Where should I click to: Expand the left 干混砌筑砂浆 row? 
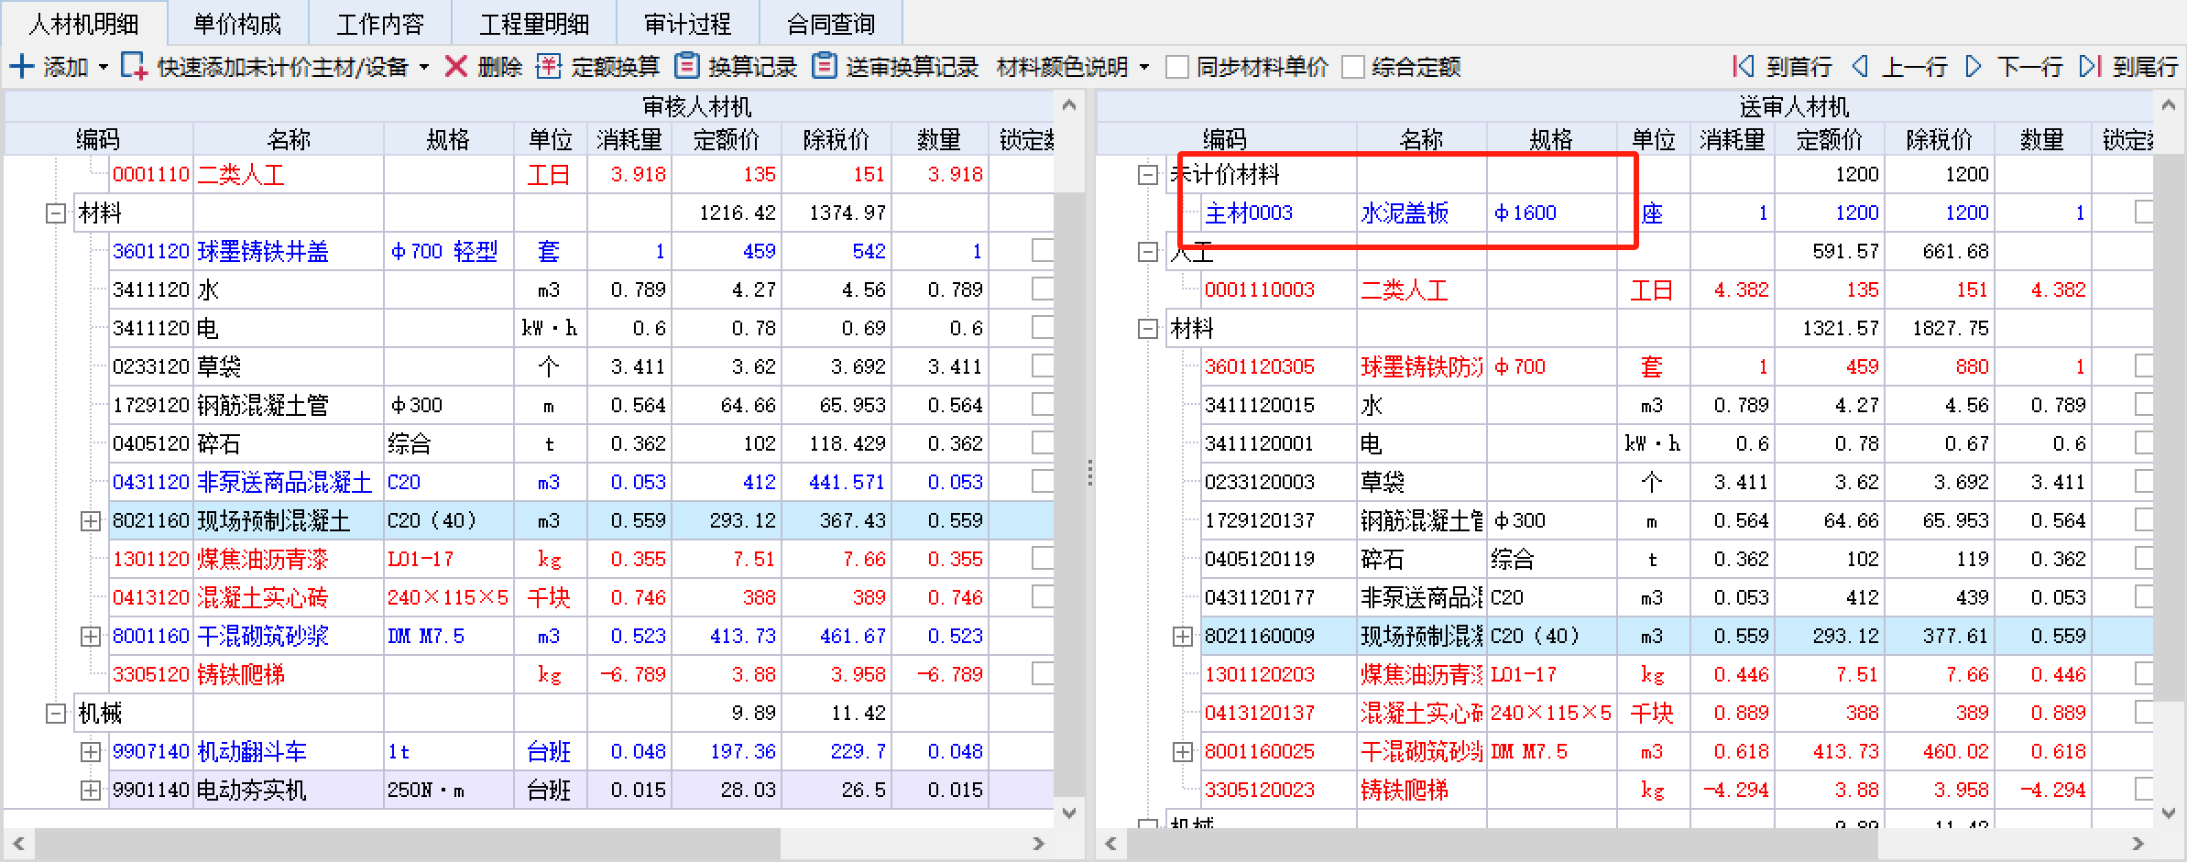(90, 637)
